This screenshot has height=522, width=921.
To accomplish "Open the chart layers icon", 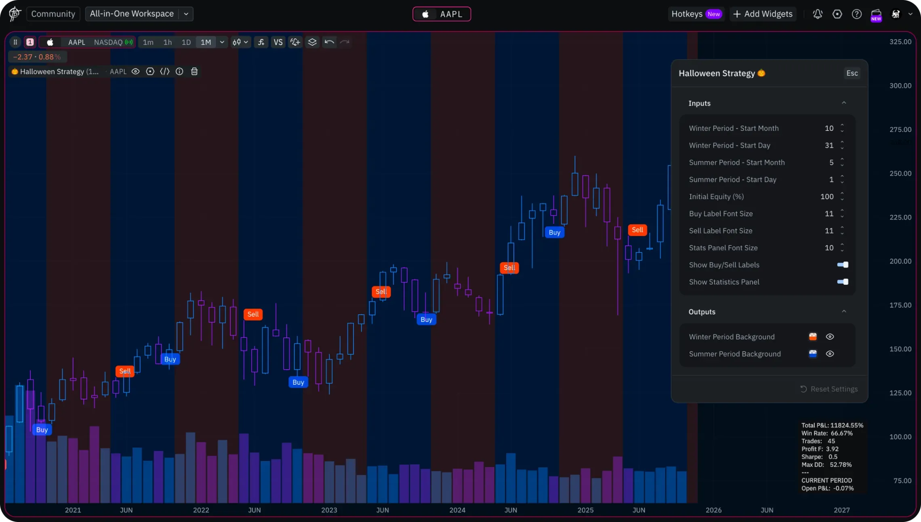I will [312, 42].
